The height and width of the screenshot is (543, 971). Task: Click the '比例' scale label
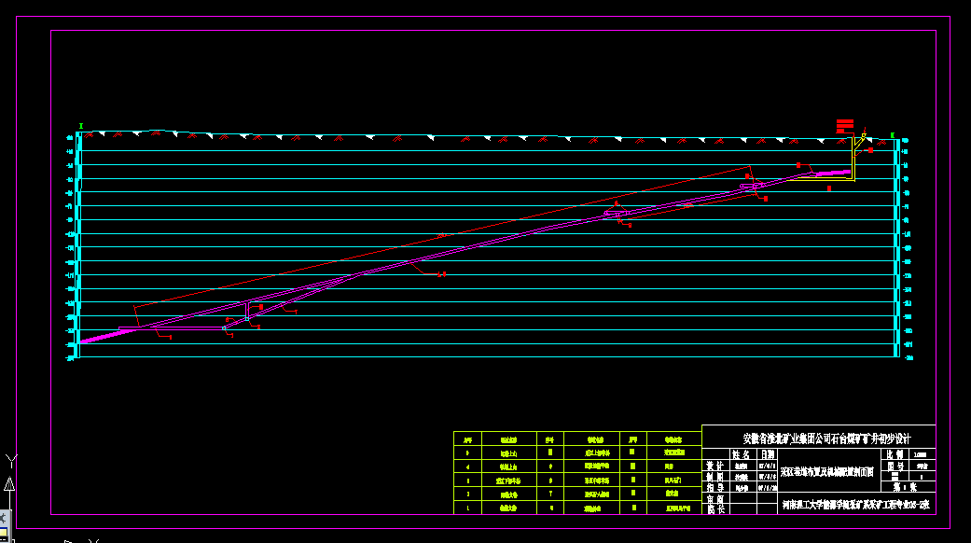coord(895,454)
